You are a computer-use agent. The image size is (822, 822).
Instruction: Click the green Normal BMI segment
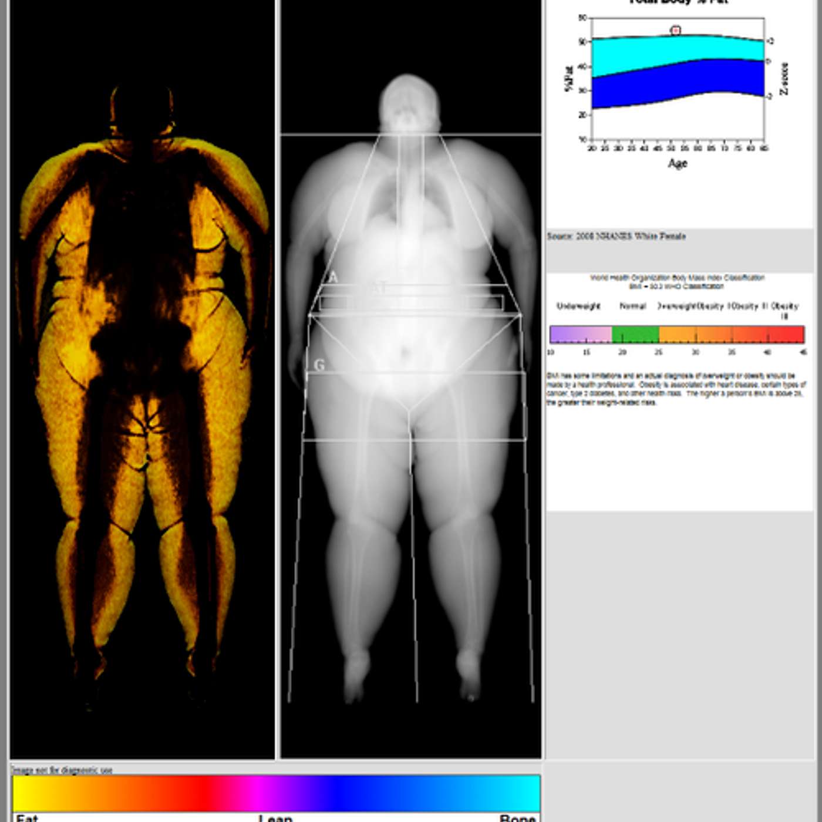pyautogui.click(x=635, y=335)
